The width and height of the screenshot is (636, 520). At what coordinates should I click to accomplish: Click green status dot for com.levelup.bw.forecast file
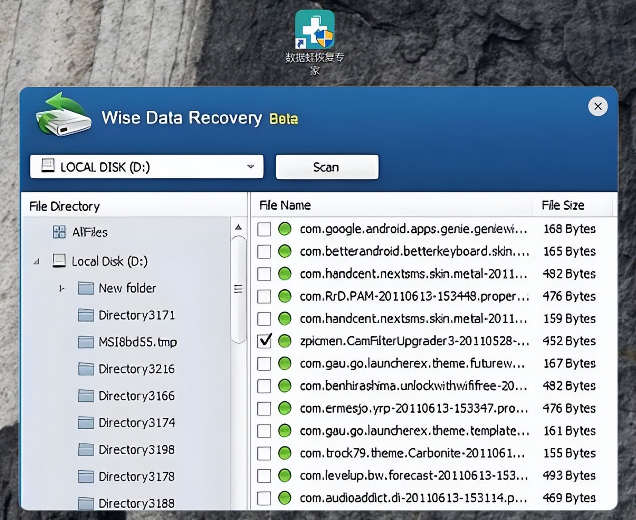click(285, 476)
